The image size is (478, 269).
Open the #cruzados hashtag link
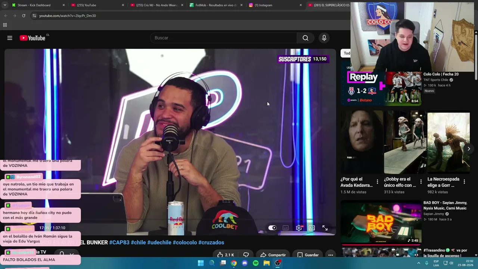211,242
